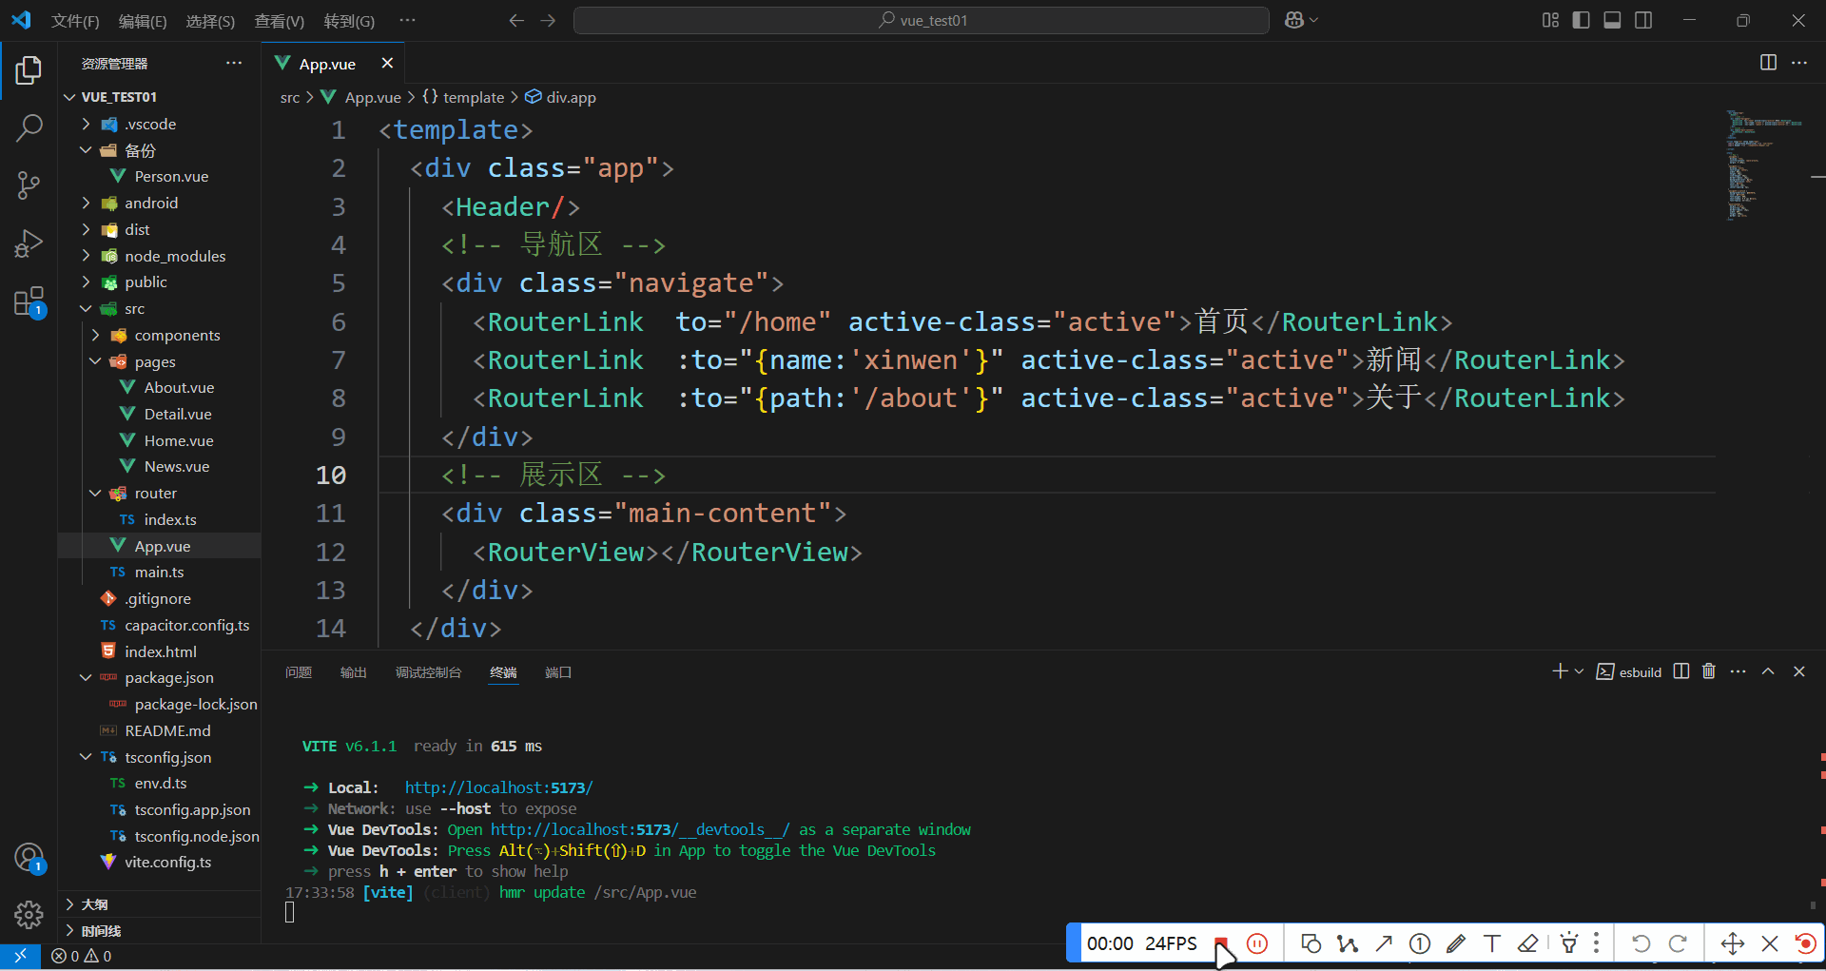Open the 文件(F) menu

tap(75, 21)
